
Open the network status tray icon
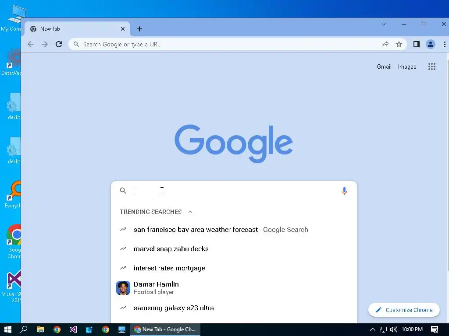(x=383, y=329)
